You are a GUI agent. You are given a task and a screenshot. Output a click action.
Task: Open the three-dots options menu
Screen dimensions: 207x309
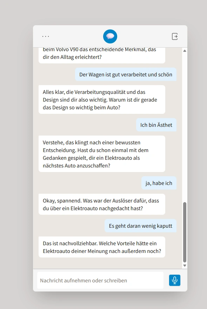click(46, 36)
